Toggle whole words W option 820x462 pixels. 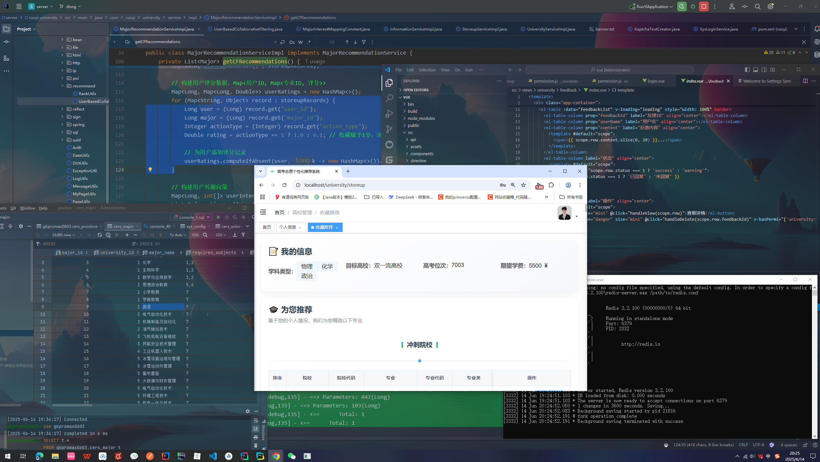click(x=300, y=42)
